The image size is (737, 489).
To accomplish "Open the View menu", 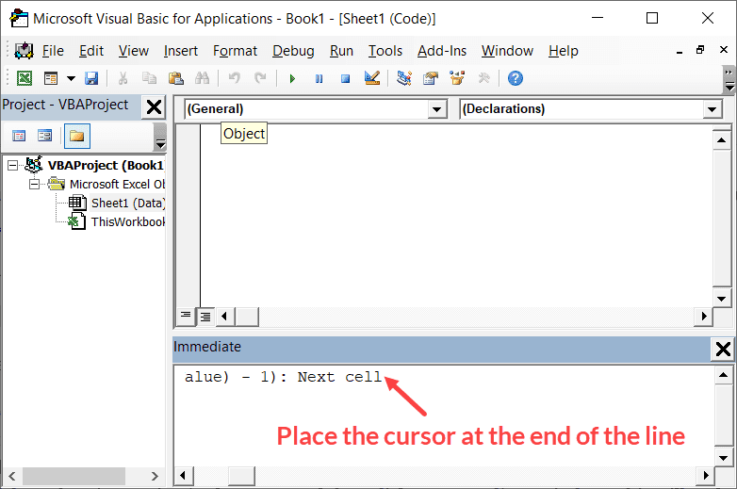I will click(134, 51).
